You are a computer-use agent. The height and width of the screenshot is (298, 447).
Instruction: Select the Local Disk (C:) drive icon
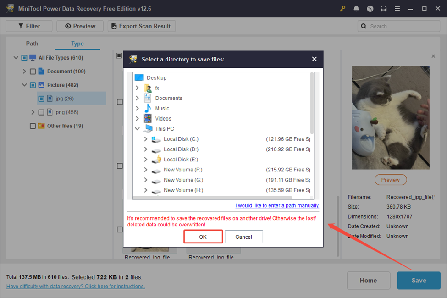(156, 139)
